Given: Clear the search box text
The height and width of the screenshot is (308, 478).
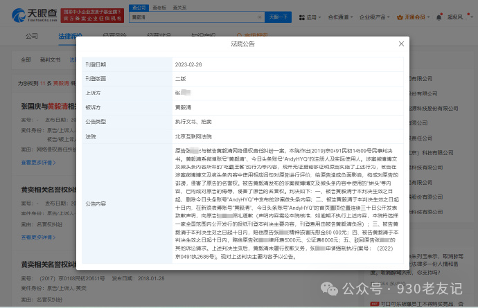Looking at the screenshot, I should tap(258, 17).
